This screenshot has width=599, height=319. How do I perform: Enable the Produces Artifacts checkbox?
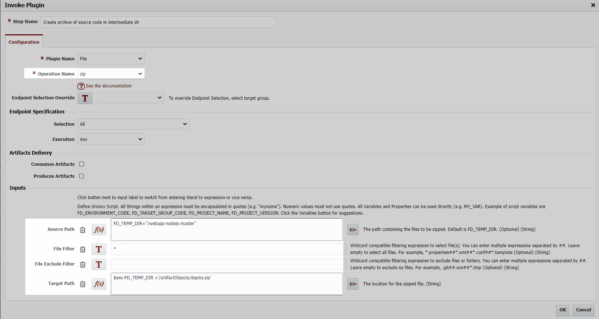click(82, 176)
